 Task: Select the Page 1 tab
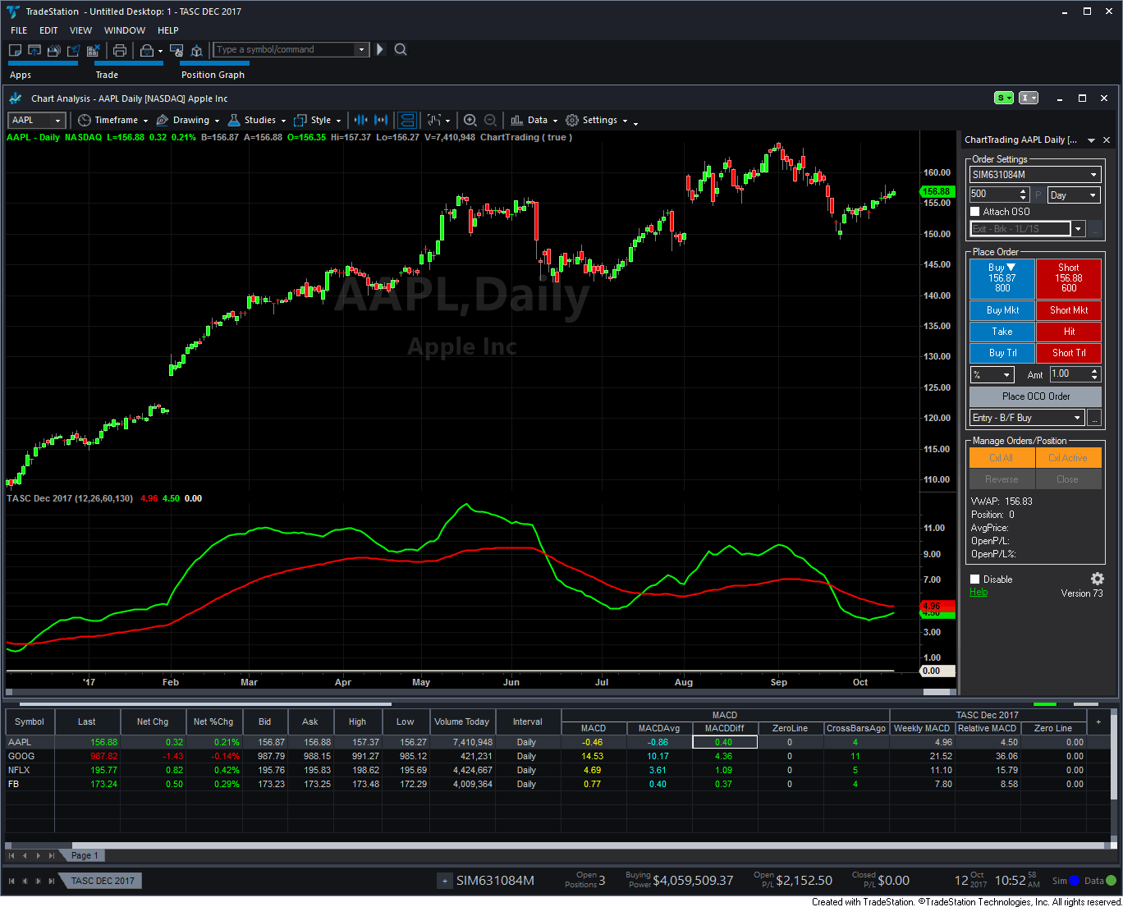pos(85,855)
